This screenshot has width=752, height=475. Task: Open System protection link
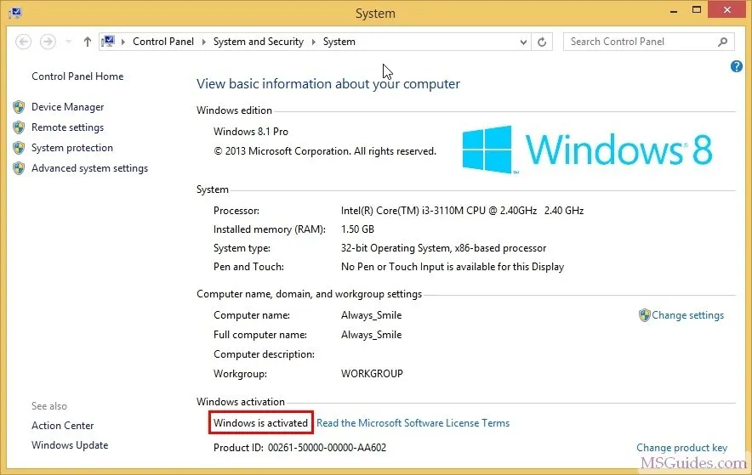tap(72, 148)
